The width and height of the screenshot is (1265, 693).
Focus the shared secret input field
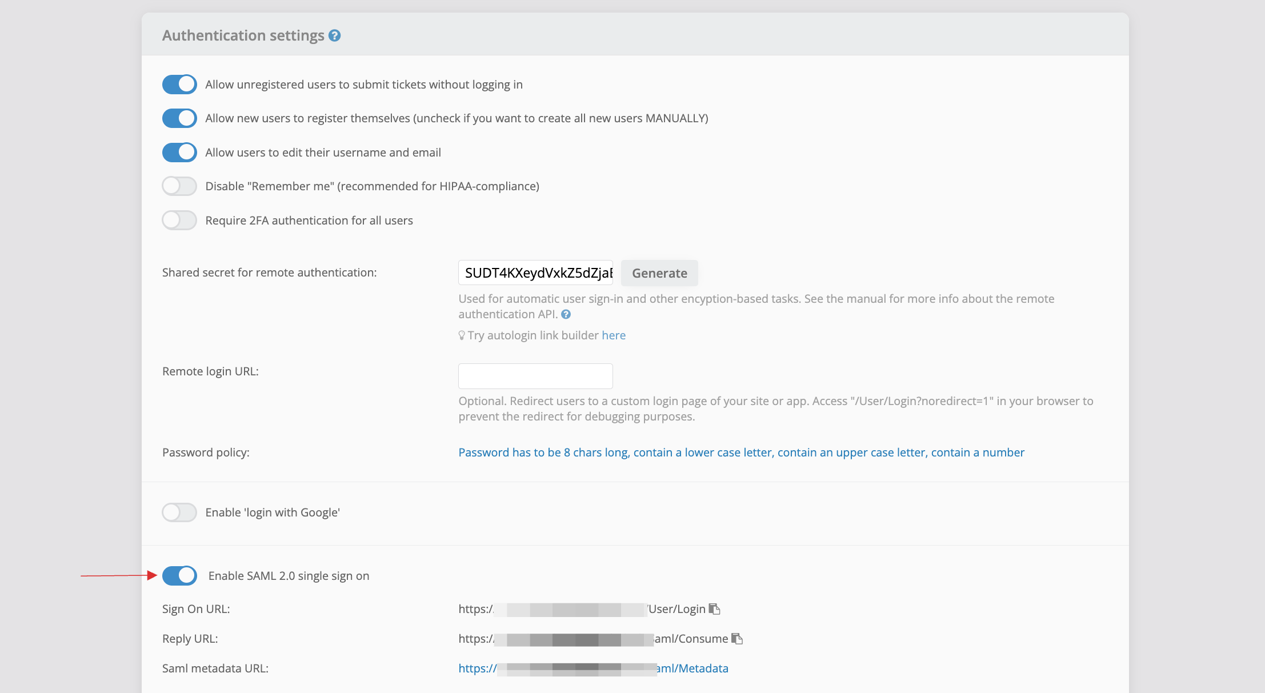point(535,273)
